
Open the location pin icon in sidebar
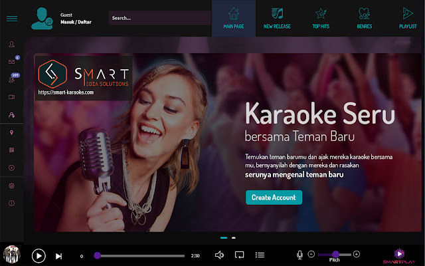(x=11, y=132)
